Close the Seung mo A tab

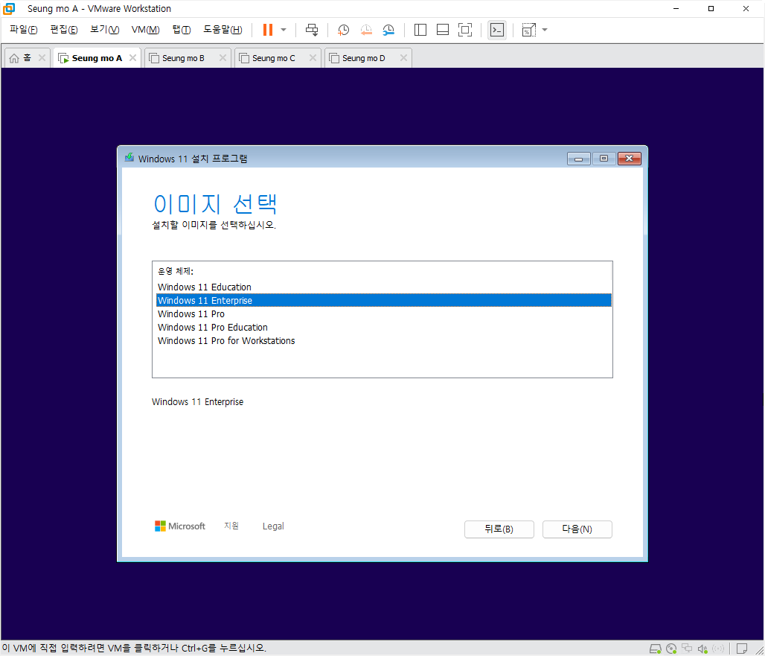point(132,57)
